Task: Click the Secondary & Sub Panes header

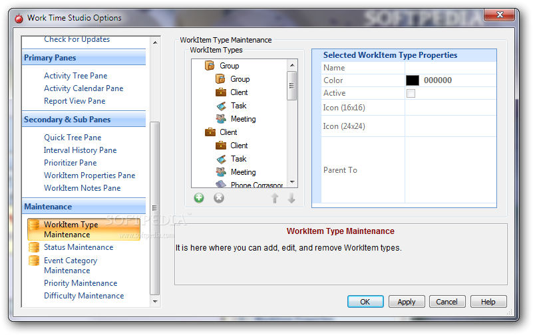Action: click(84, 119)
